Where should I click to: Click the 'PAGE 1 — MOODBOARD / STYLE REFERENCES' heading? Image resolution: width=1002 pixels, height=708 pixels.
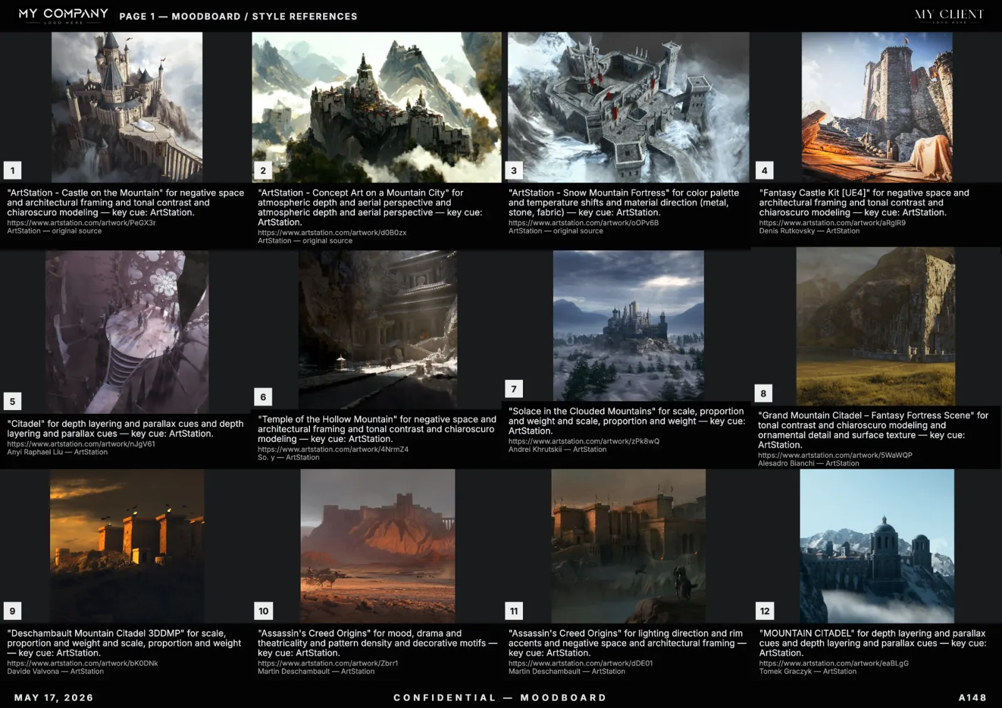click(238, 16)
